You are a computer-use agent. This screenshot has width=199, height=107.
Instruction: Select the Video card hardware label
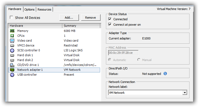[x=25, y=41]
